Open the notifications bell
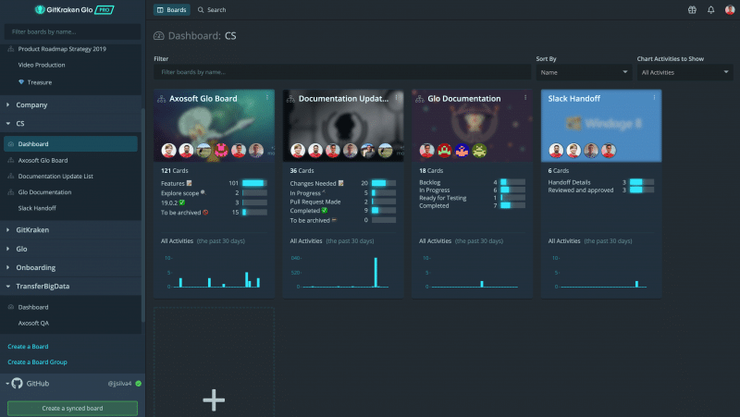Viewport: 740px width, 417px height. [x=710, y=10]
